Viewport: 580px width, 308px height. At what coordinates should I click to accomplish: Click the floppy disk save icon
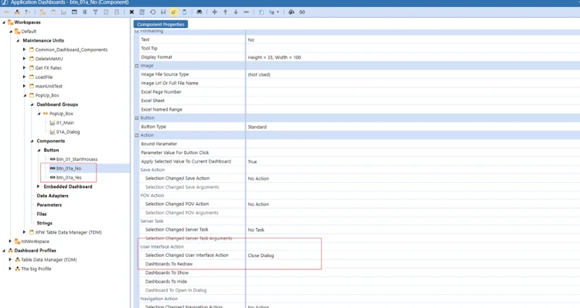(163, 12)
